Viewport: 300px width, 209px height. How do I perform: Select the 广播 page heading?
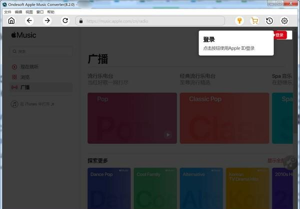coord(98,59)
